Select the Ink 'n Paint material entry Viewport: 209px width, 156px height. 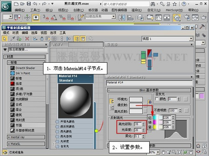pos(28,73)
